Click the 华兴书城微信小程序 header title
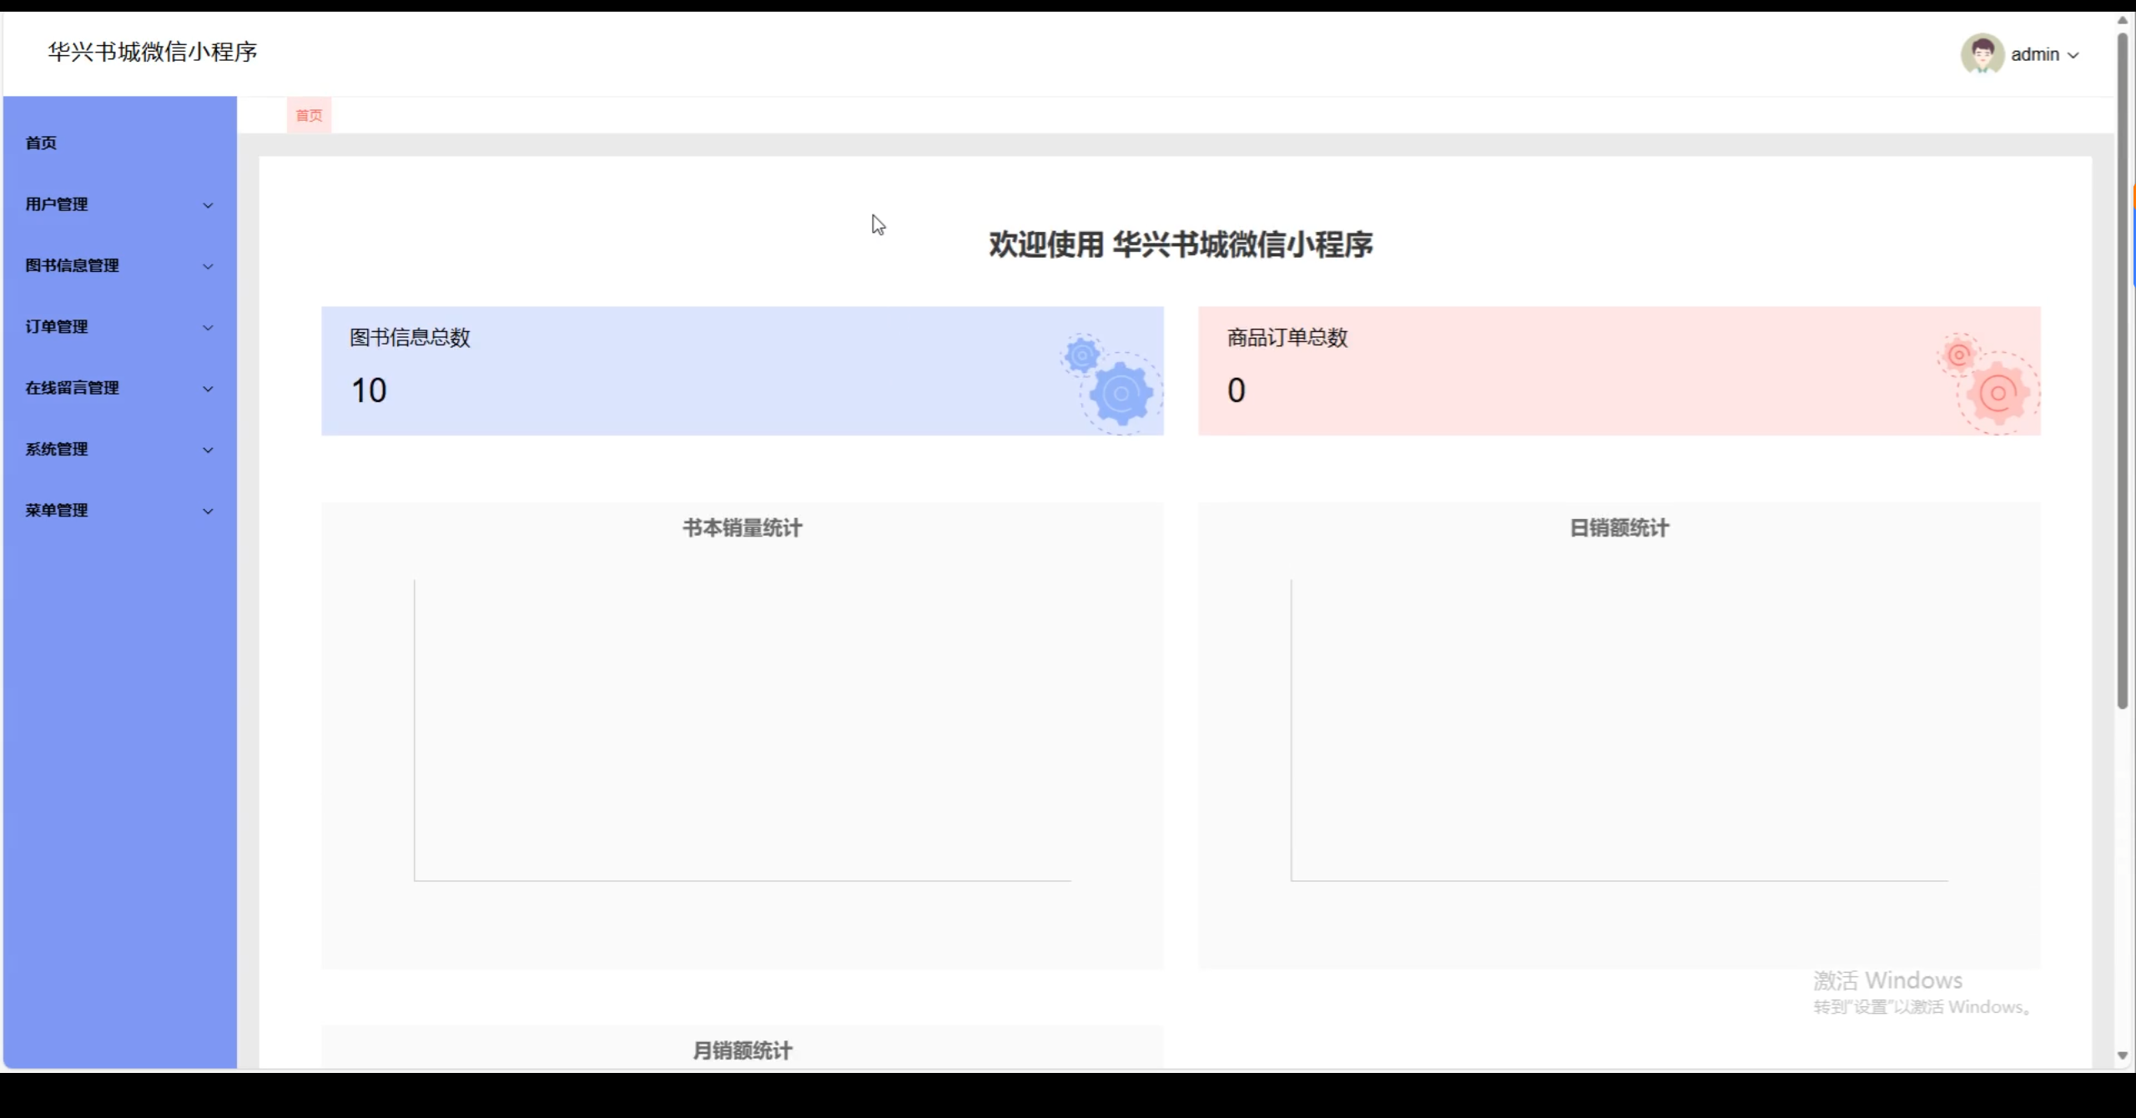 [153, 52]
